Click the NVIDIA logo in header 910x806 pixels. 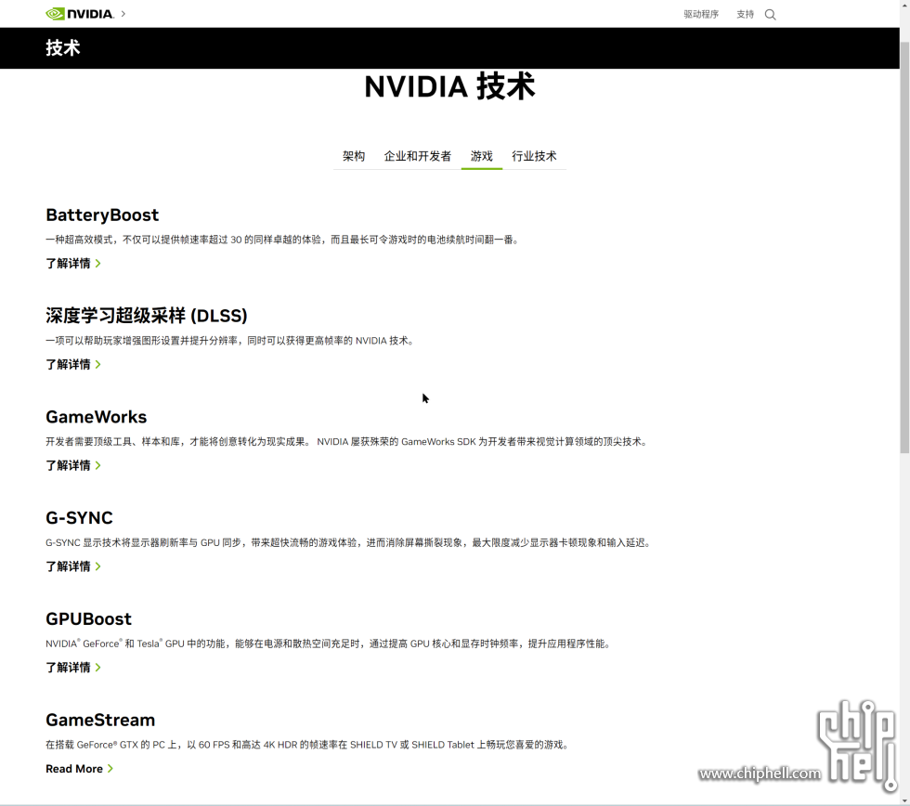80,14
